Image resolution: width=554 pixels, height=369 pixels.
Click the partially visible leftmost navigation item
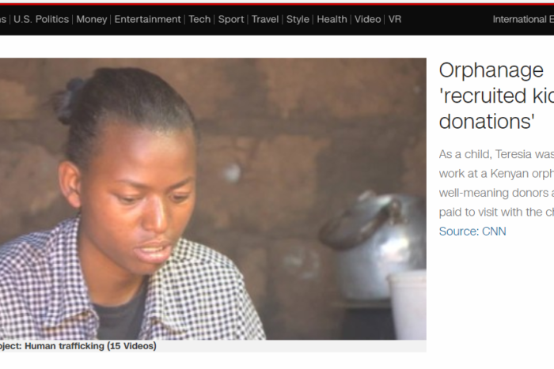[x=3, y=19]
